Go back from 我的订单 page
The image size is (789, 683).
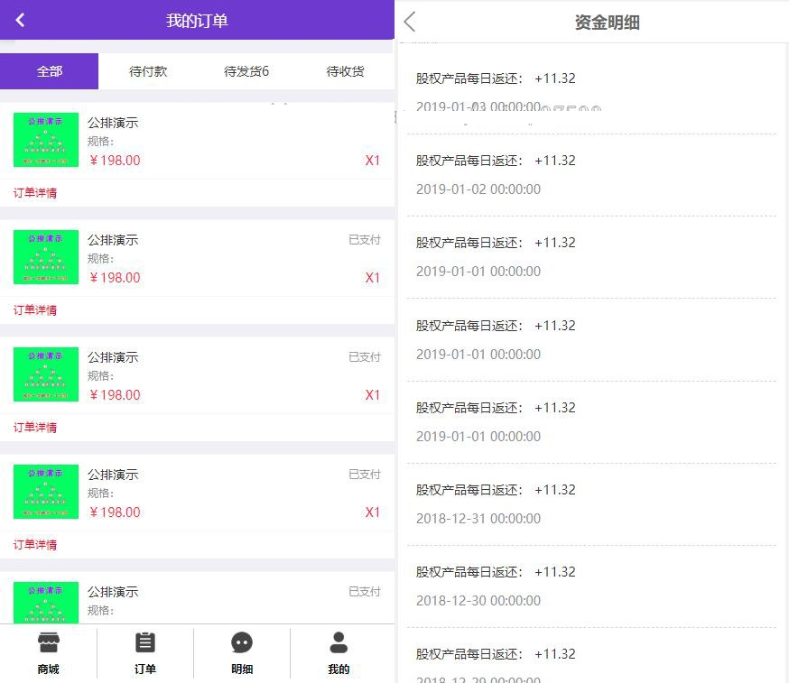tap(21, 20)
